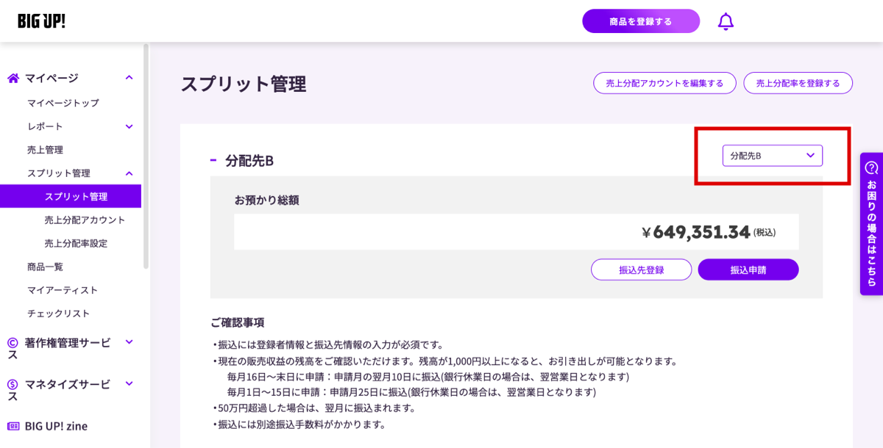Image resolution: width=883 pixels, height=448 pixels.
Task: Click the 振込先登録 button
Action: (641, 270)
